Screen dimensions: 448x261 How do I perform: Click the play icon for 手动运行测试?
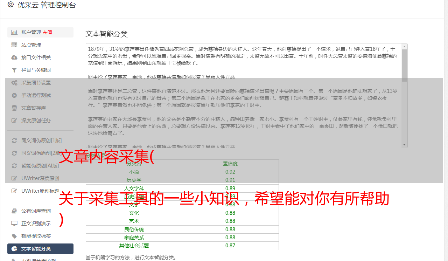[x=14, y=95]
